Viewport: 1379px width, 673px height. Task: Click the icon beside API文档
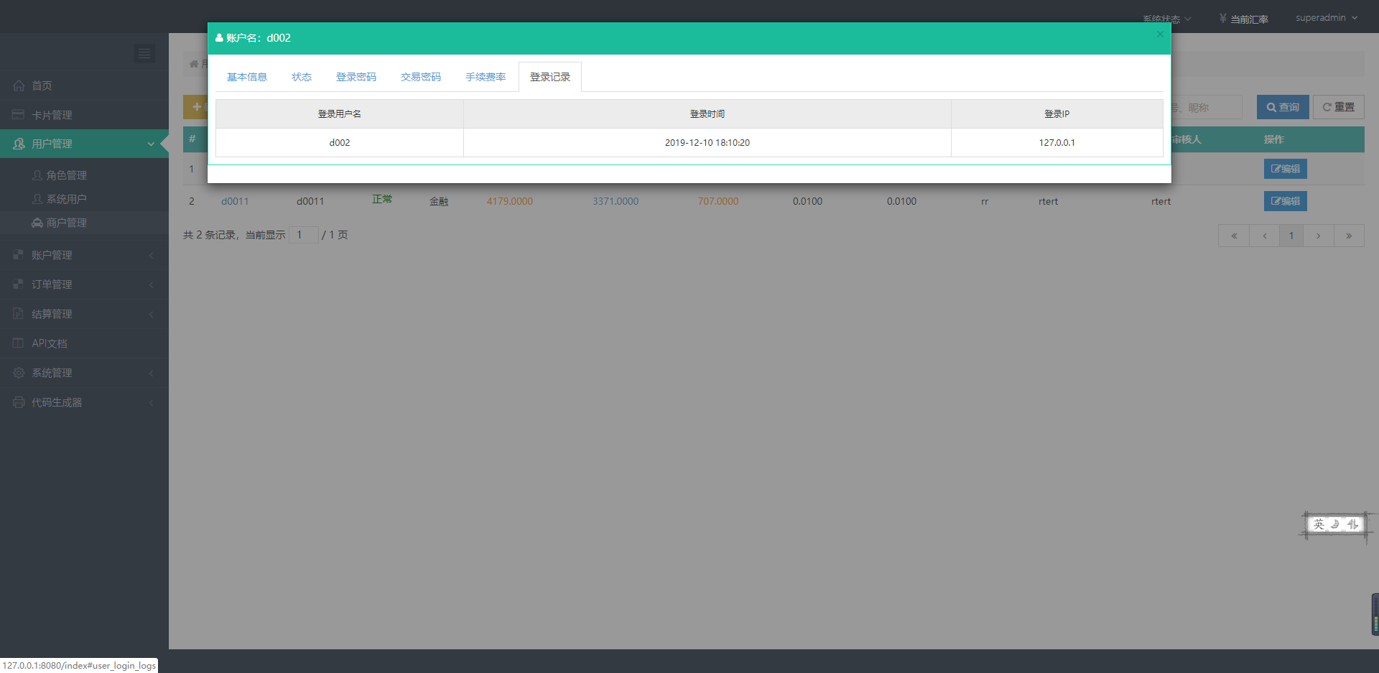point(19,343)
